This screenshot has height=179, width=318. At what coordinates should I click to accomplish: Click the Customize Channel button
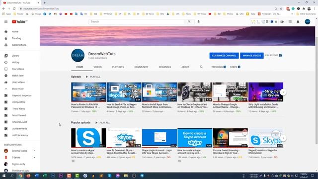pos(224,55)
